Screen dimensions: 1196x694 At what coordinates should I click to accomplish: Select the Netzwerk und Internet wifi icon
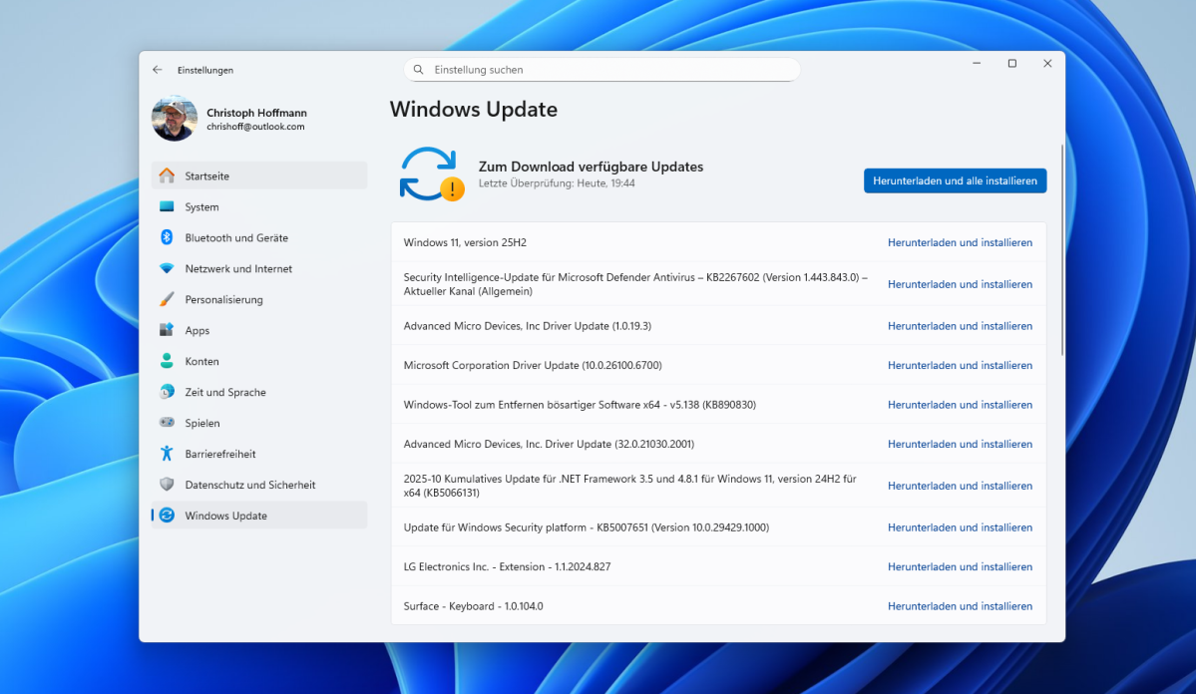(167, 268)
